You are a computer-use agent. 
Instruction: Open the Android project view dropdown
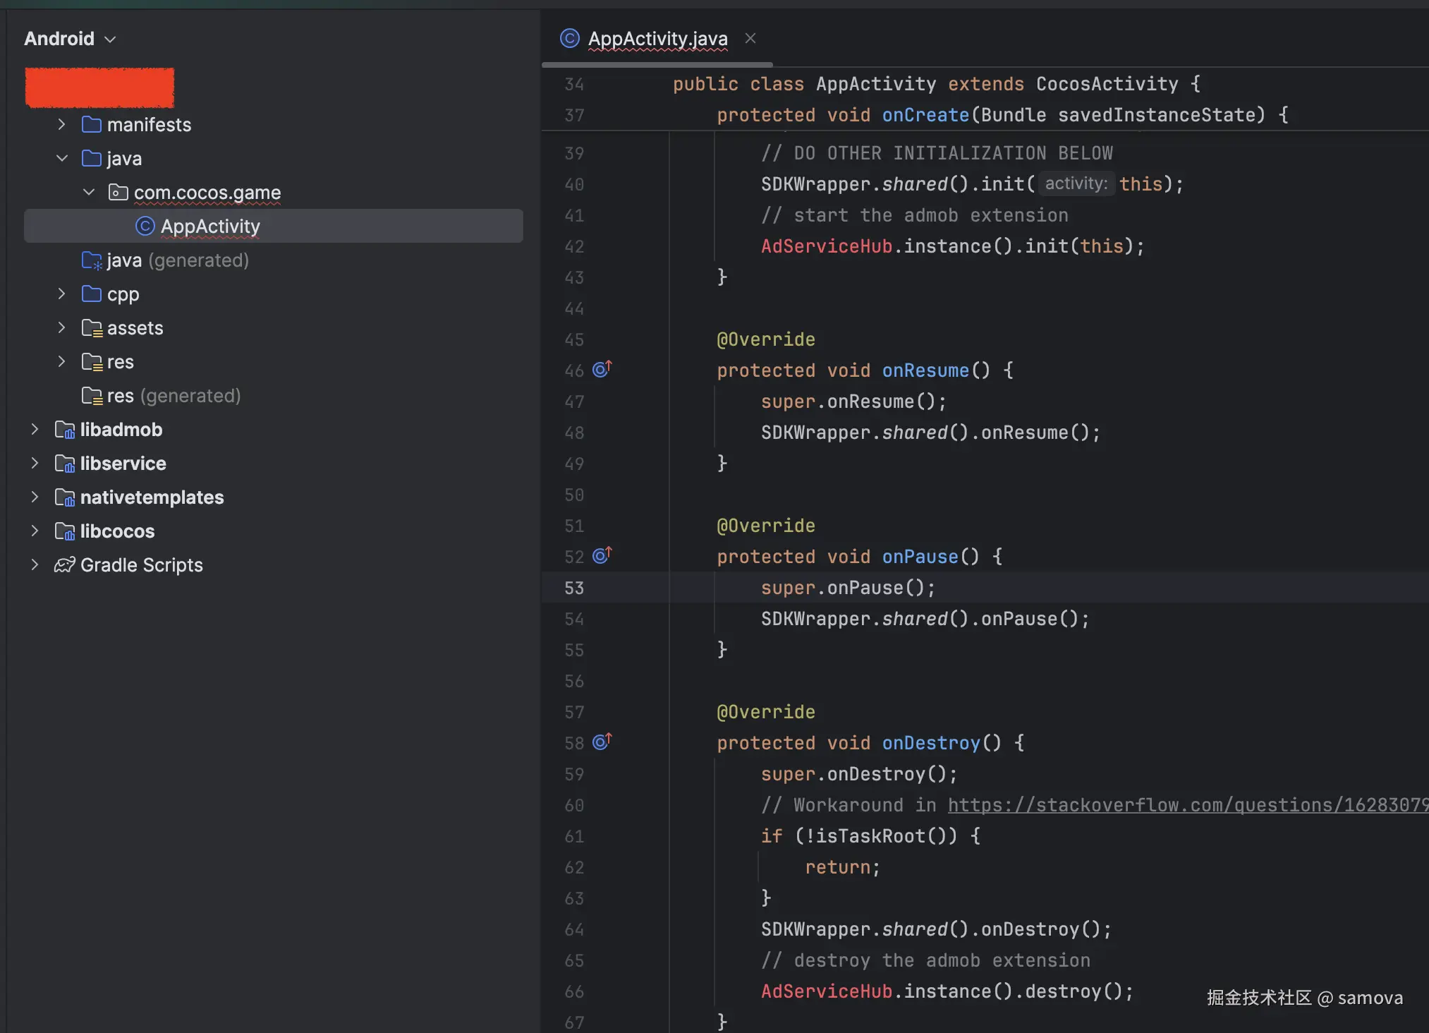click(70, 39)
